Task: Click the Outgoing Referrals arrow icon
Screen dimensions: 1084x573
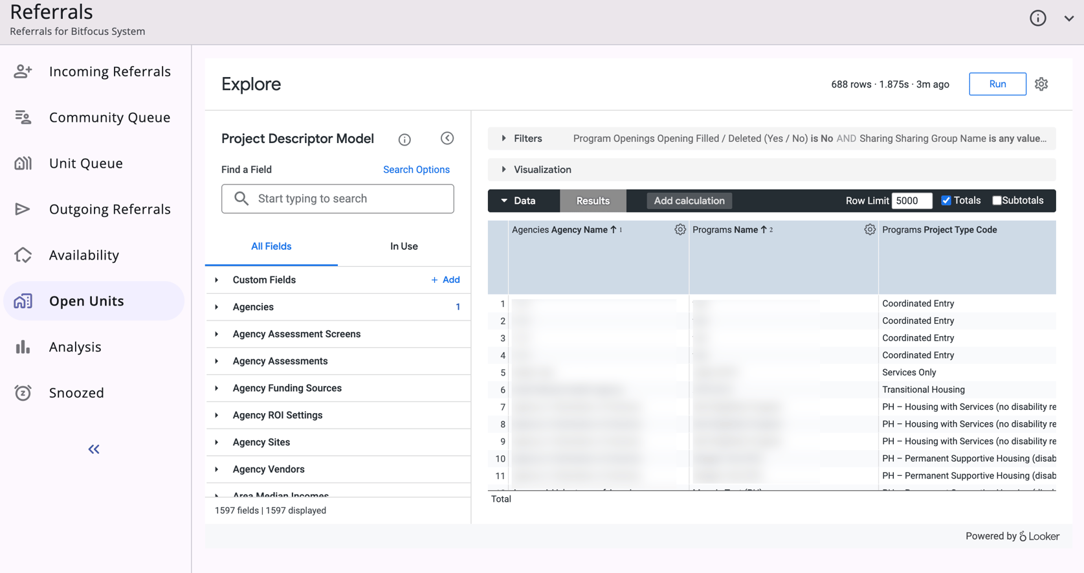Action: pyautogui.click(x=23, y=209)
